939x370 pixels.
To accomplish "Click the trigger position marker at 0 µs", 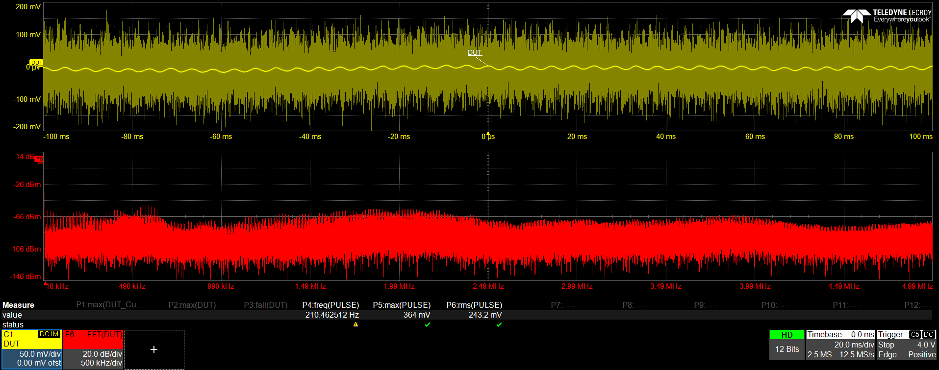I will [488, 133].
